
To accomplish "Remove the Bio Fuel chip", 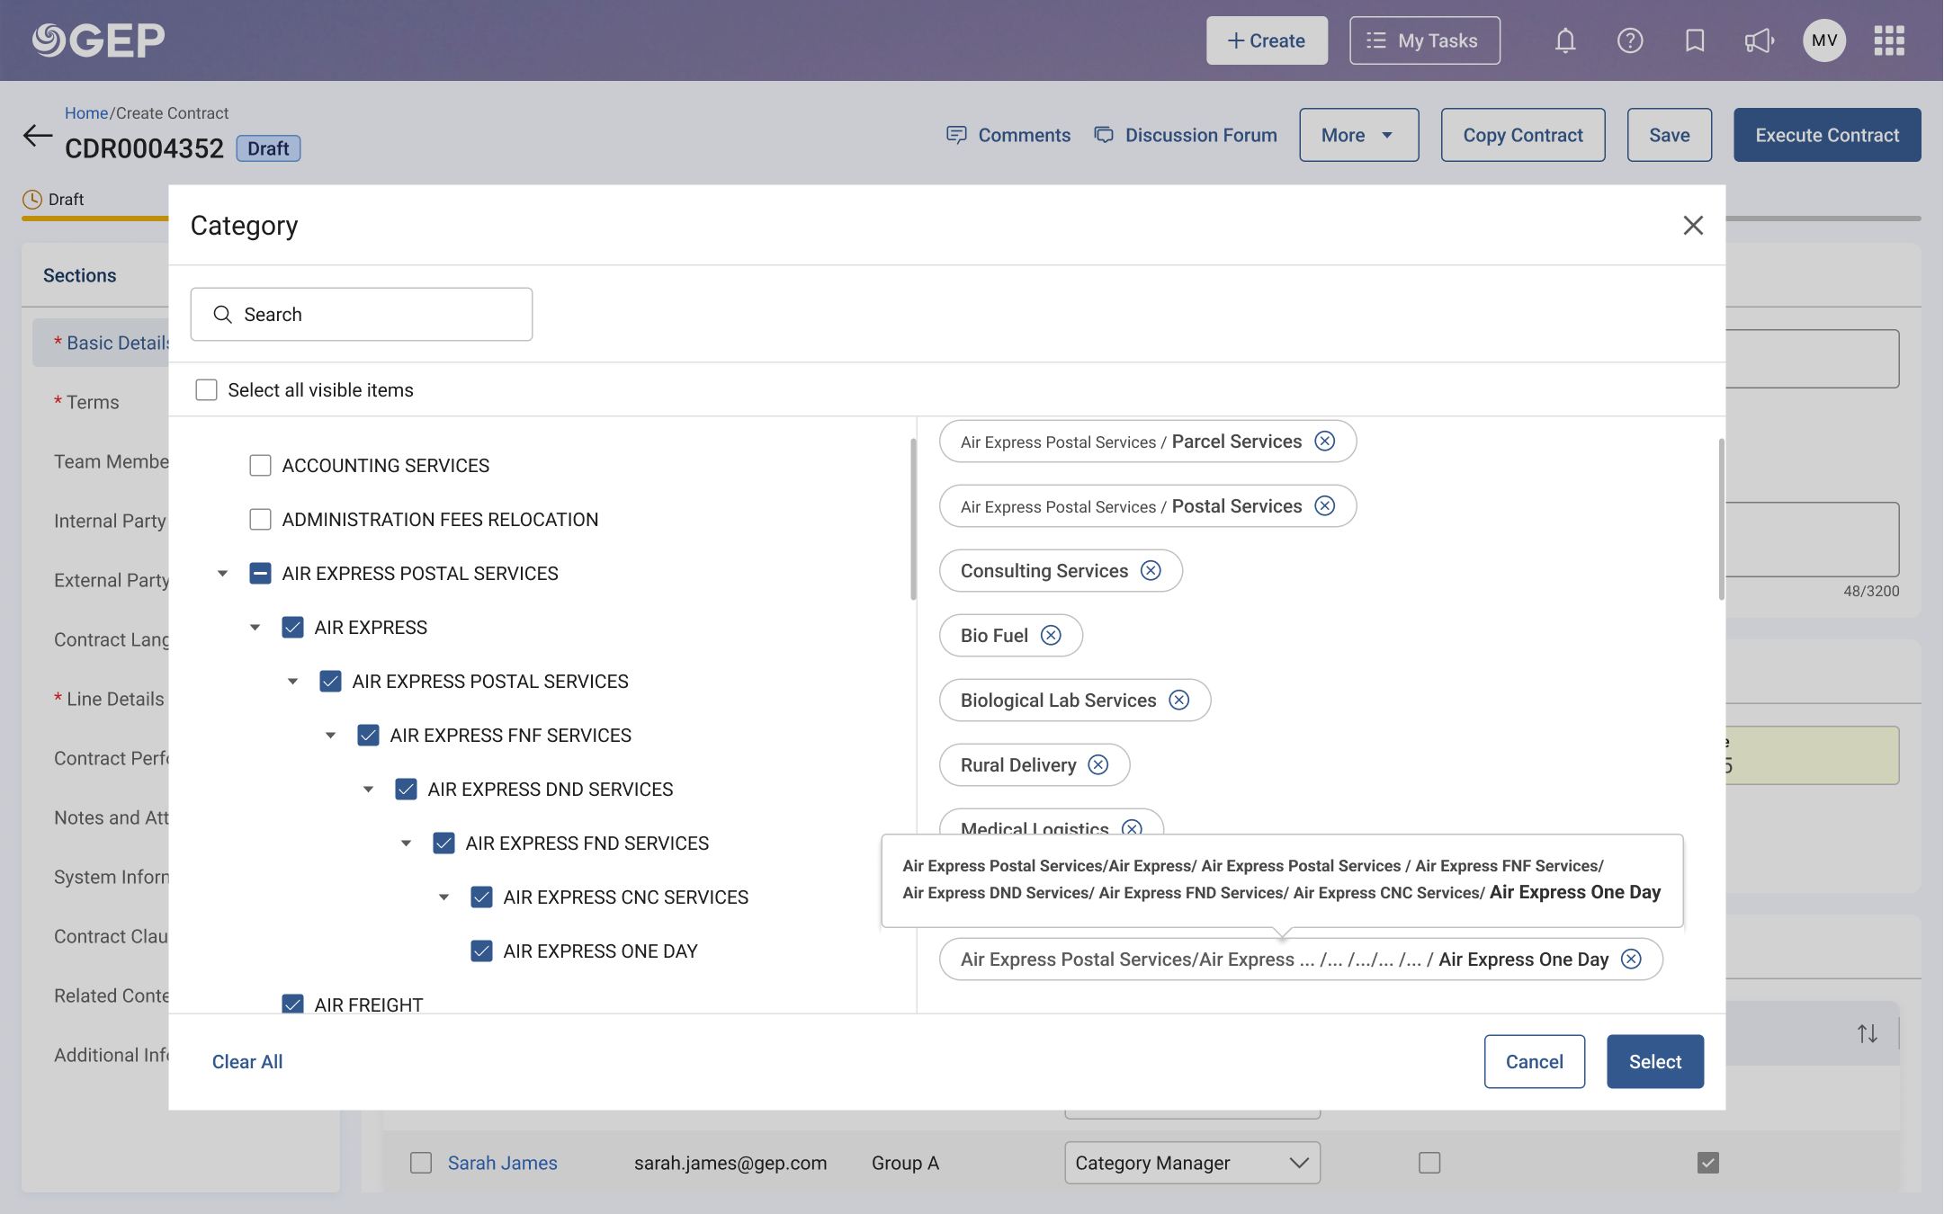I will tap(1051, 636).
